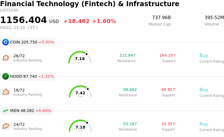Click radar chart icon beside 26/72 ranking
Screen dimensions: 224x137
coord(6,58)
